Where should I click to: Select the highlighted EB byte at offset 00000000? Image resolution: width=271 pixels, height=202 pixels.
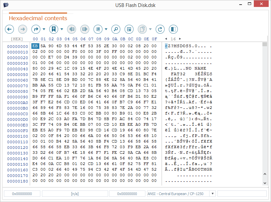[x=35, y=46]
